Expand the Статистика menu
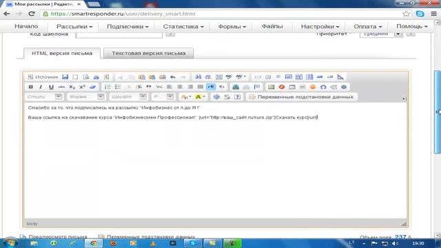Screen dimensions: 441x248 [x=183, y=26]
